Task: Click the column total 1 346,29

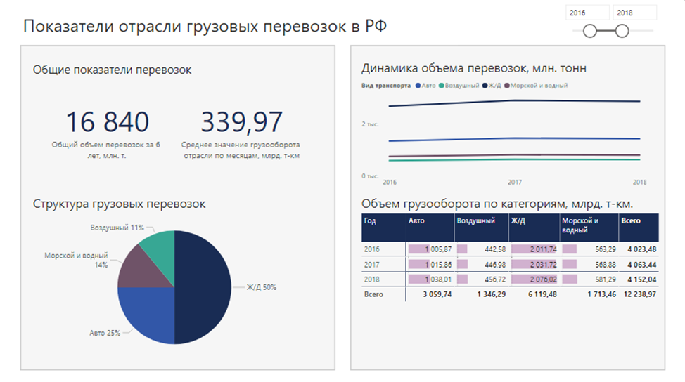Action: [x=492, y=294]
